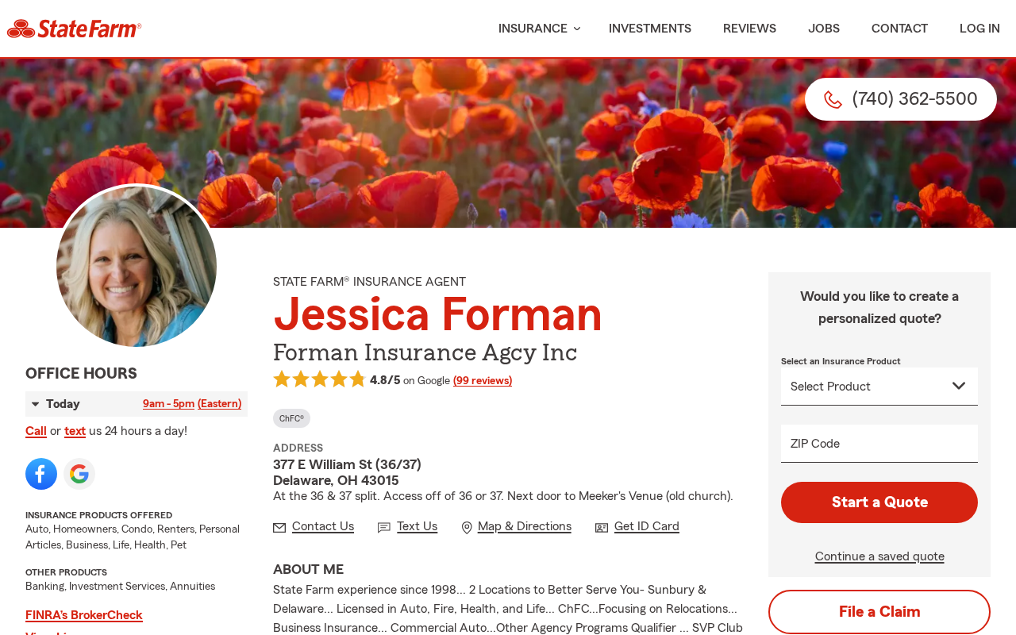Open the Investments menu item

pyautogui.click(x=650, y=29)
